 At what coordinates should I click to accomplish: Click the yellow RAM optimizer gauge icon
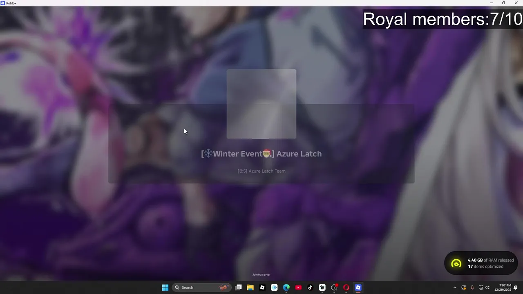click(456, 263)
